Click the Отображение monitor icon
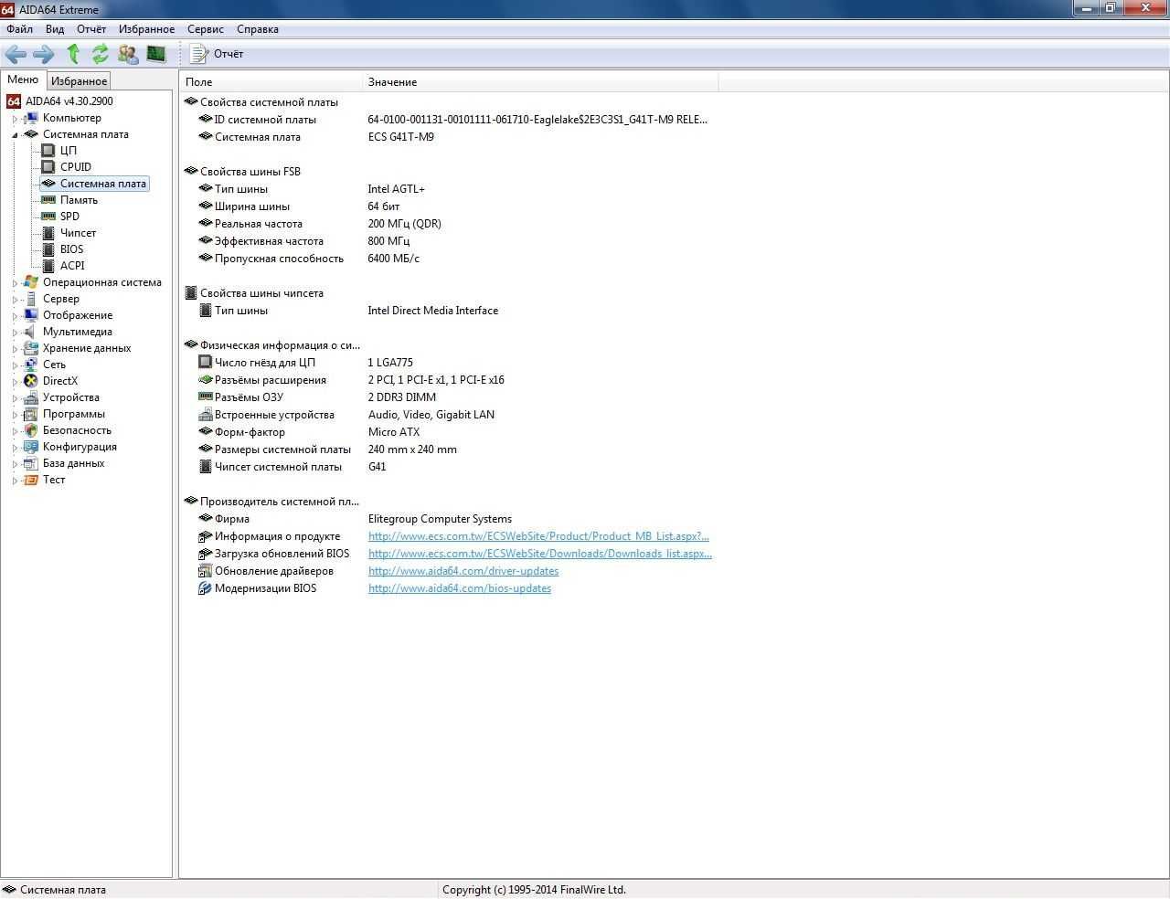Screen dimensions: 1170x899 [x=31, y=315]
